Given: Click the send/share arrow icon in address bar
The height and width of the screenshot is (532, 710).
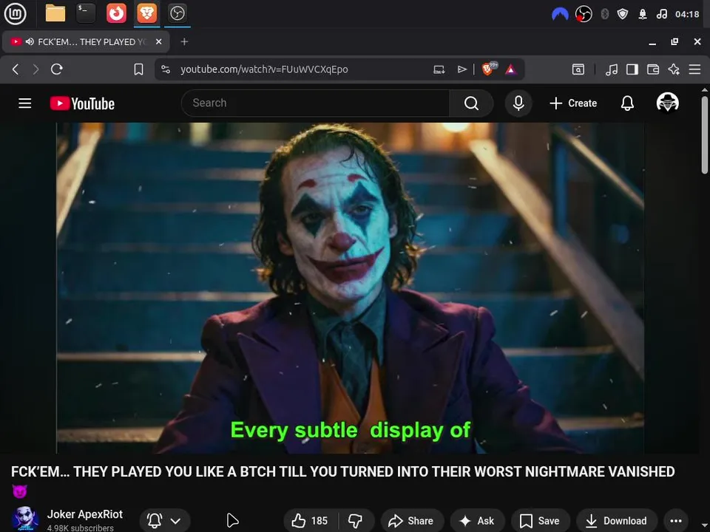Looking at the screenshot, I should point(461,69).
